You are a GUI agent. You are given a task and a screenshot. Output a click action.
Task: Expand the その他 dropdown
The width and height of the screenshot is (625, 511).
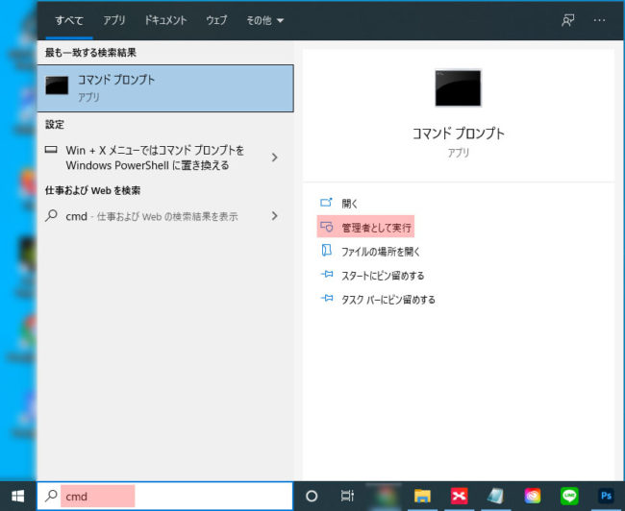[x=264, y=20]
